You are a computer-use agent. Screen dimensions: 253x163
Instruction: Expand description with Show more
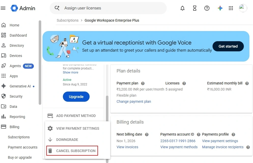(x=71, y=72)
